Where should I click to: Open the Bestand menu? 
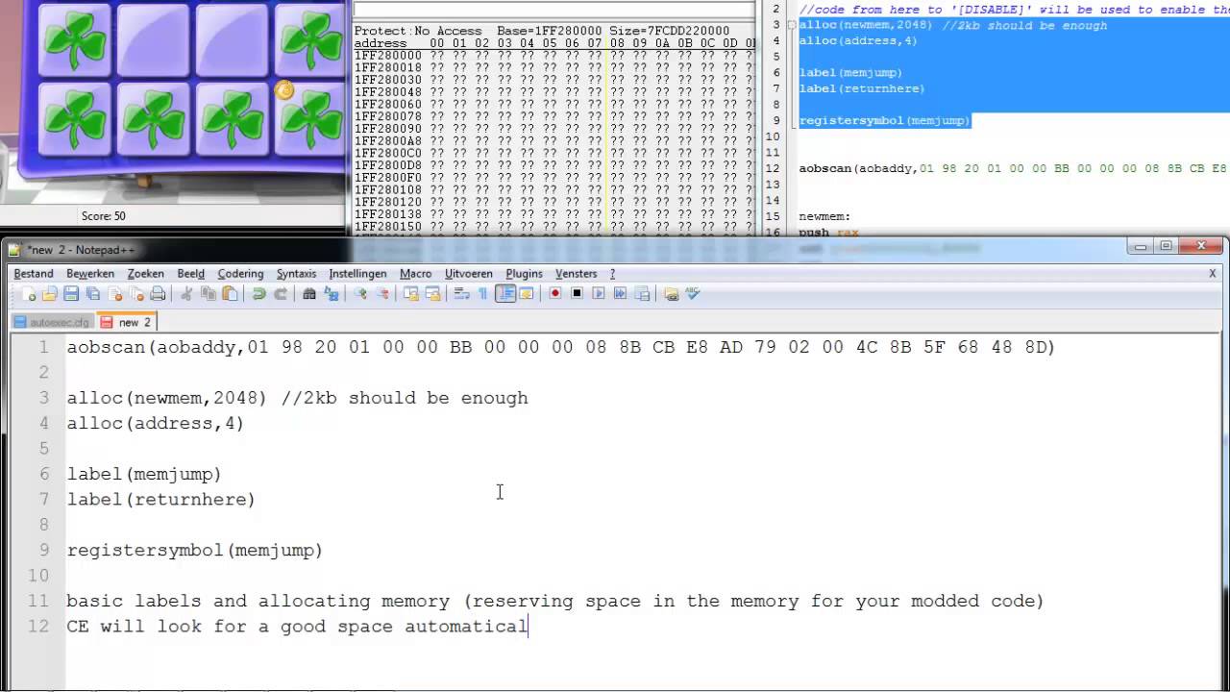[34, 274]
